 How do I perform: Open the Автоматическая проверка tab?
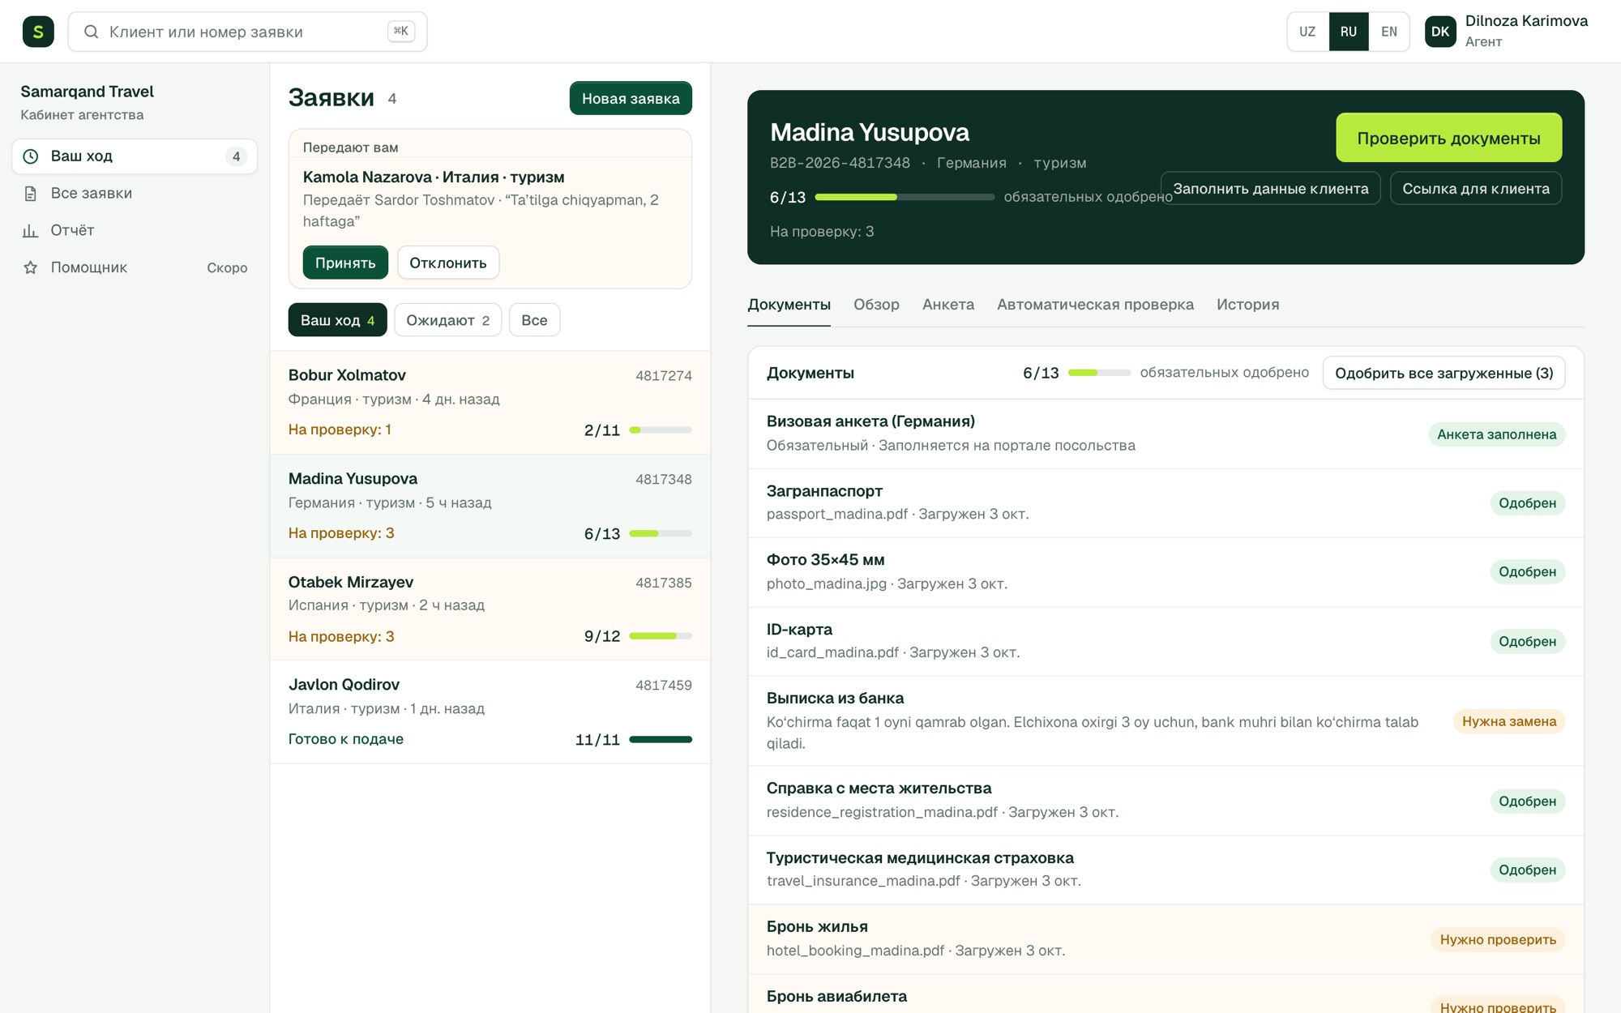pyautogui.click(x=1095, y=305)
